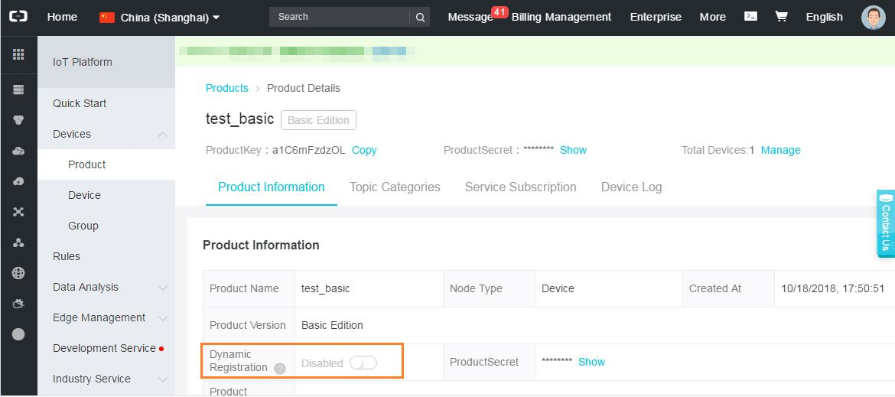895x397 pixels.
Task: Open the products grid menu icon
Action: (18, 54)
